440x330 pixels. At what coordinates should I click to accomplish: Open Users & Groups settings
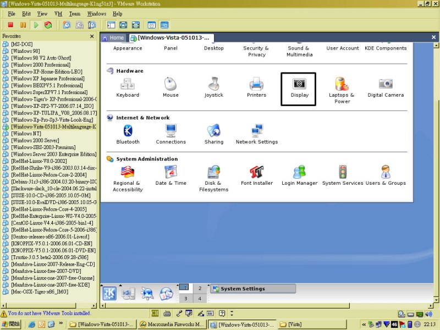point(386,175)
